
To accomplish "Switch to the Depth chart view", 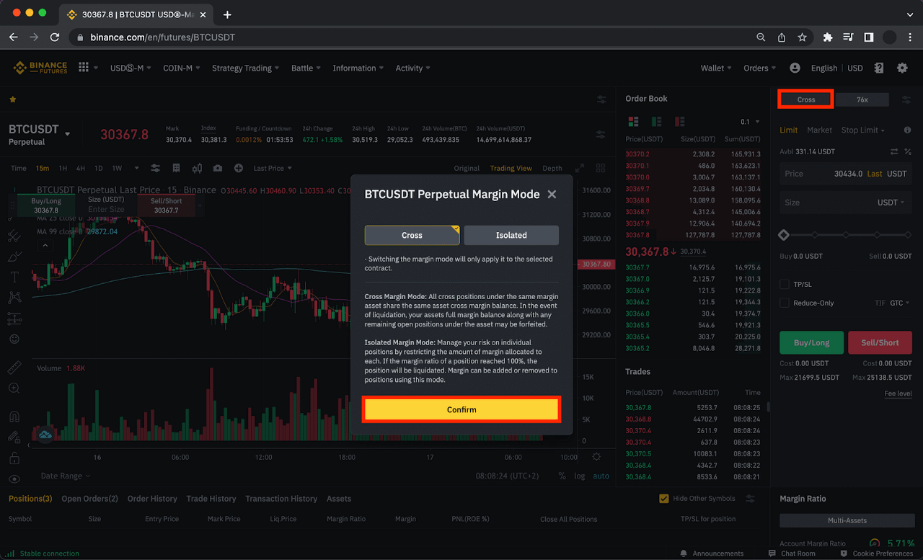I will point(552,168).
